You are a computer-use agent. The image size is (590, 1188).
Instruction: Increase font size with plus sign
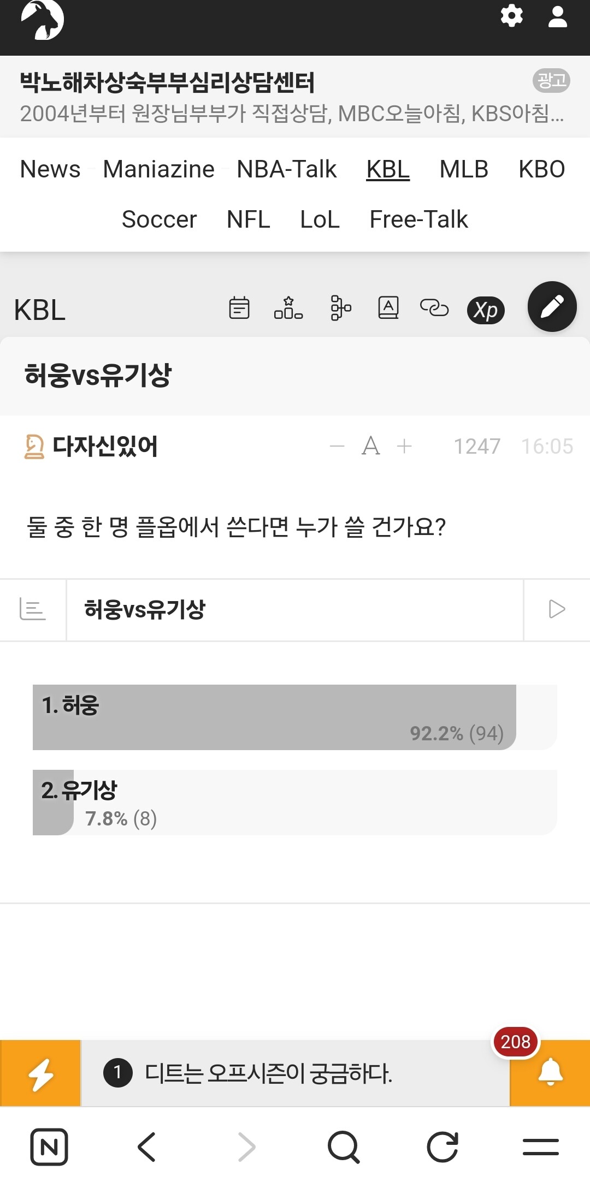(x=404, y=446)
